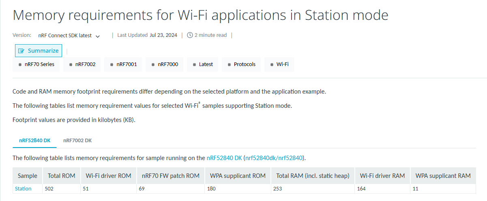Click the Last Updated date Jul 23, 2024

pyautogui.click(x=163, y=35)
